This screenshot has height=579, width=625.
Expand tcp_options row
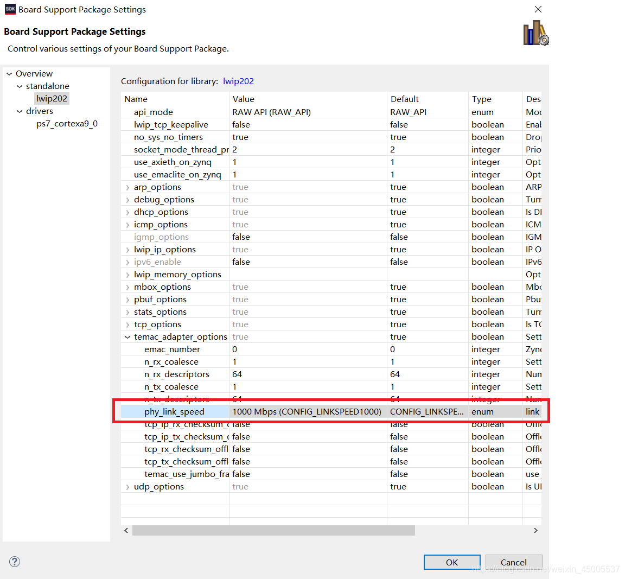click(127, 325)
